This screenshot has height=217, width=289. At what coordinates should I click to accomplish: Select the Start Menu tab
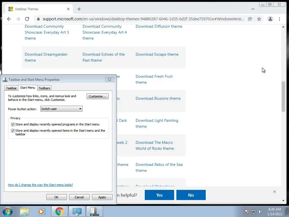(27, 88)
